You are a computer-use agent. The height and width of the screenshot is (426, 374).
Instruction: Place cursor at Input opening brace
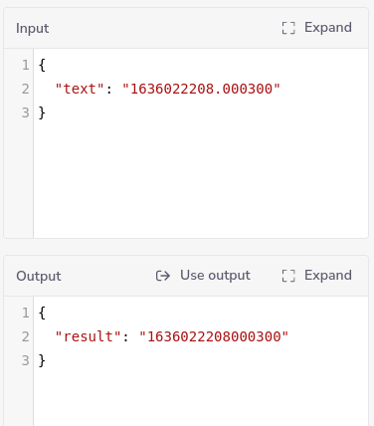point(42,65)
